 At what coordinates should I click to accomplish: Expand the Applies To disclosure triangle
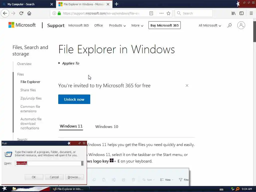tap(59, 63)
